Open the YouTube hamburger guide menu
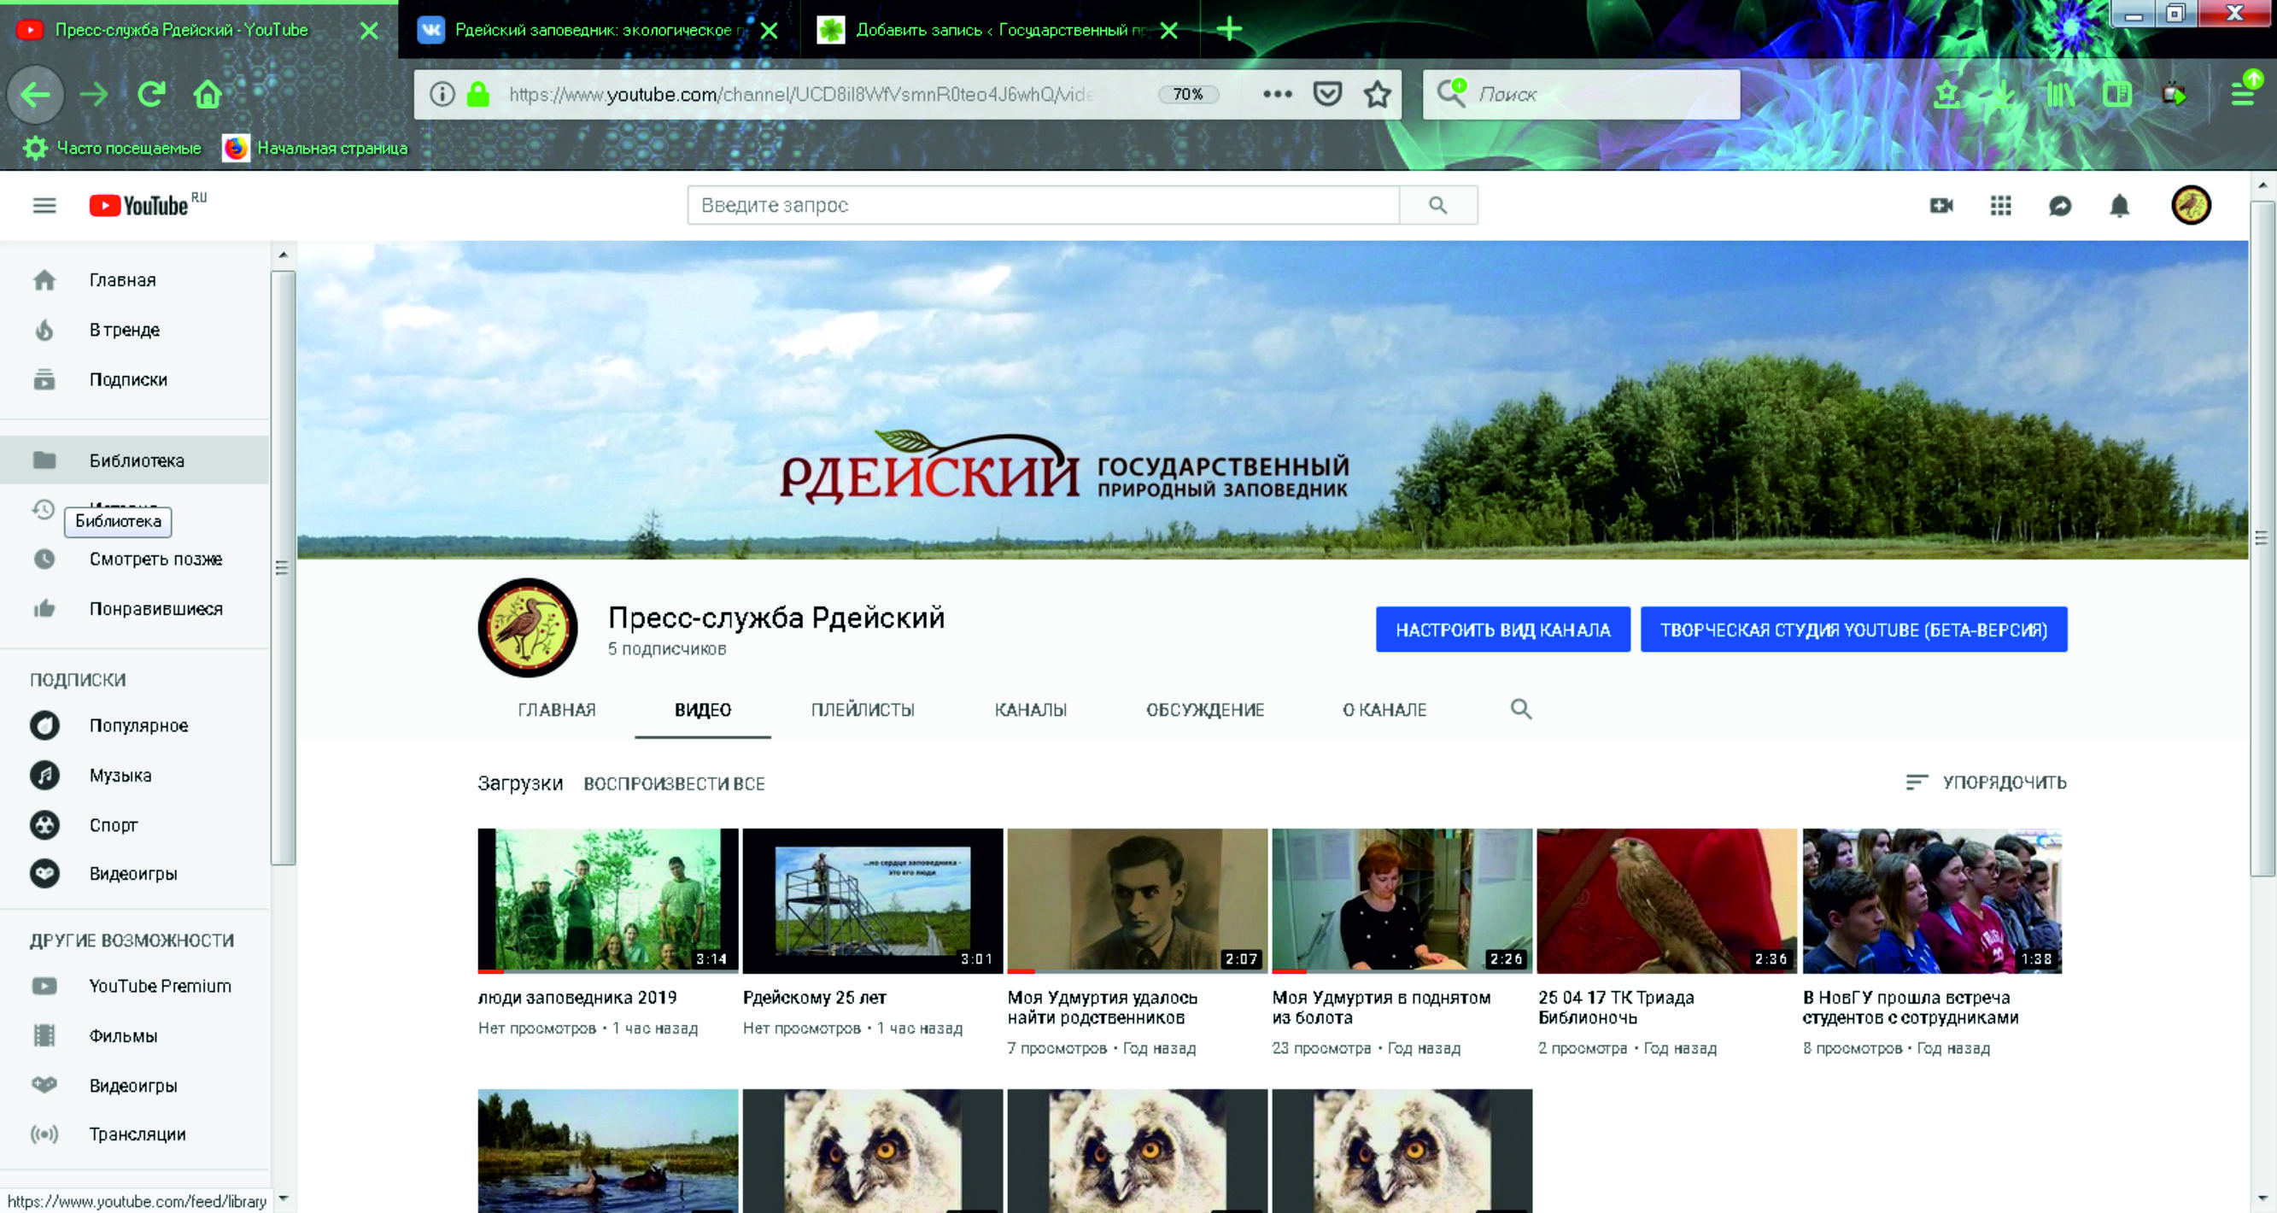Viewport: 2277px width, 1213px height. point(44,205)
